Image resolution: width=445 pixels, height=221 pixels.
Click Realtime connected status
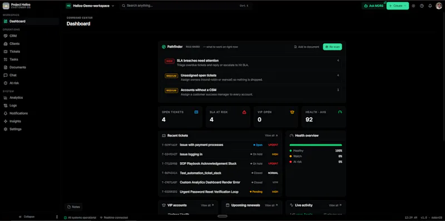click(114, 218)
